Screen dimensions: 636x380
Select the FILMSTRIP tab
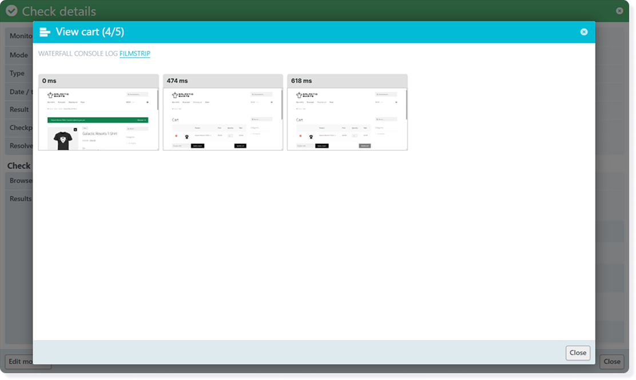coord(134,53)
